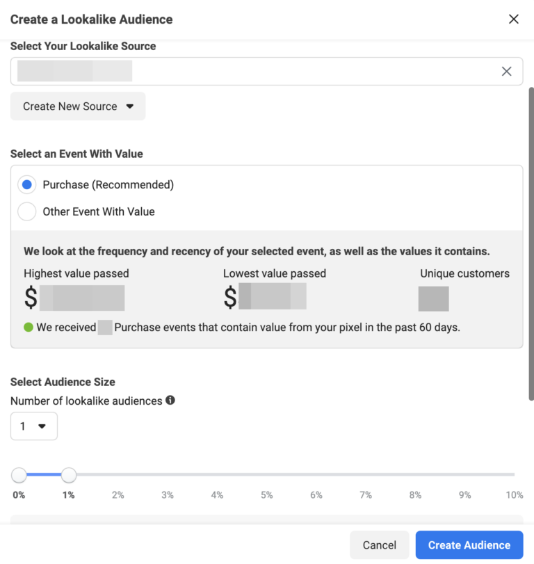Click the Cancel button
Viewport: 534px width, 564px height.
(x=379, y=545)
